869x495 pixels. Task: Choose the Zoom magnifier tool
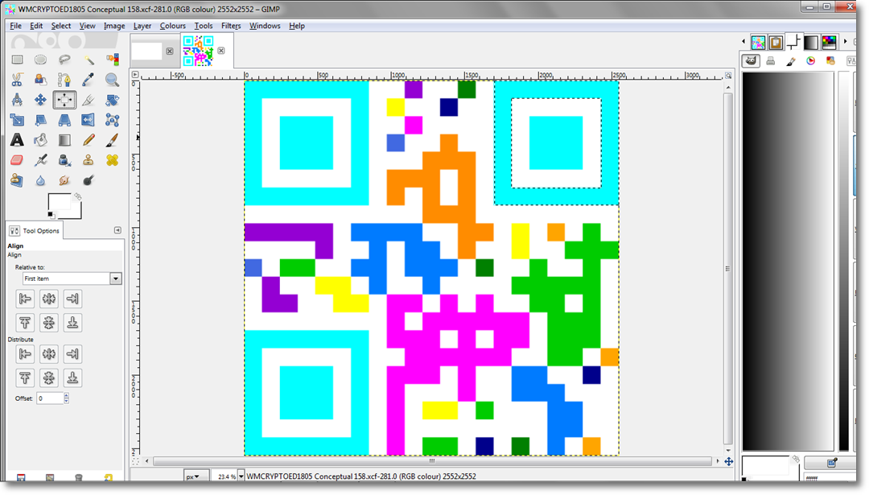coord(112,80)
